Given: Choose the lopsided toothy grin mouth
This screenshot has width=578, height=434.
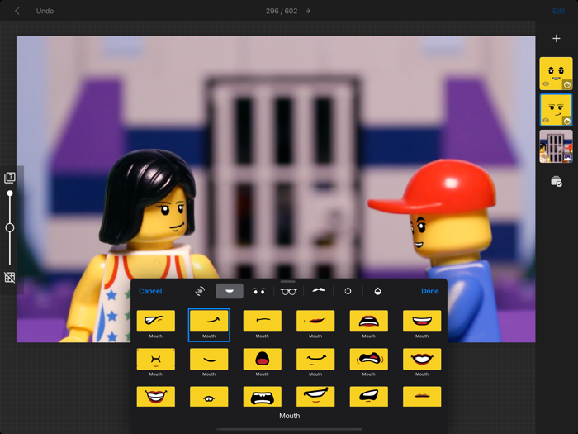Looking at the screenshot, I should pyautogui.click(x=315, y=397).
